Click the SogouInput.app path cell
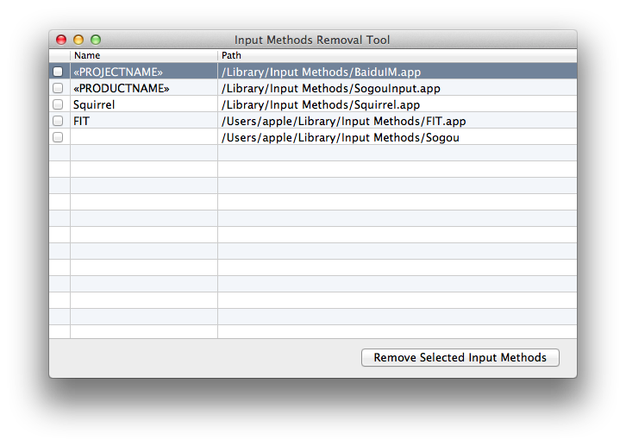Screen dimensions: 626x446 [x=331, y=88]
